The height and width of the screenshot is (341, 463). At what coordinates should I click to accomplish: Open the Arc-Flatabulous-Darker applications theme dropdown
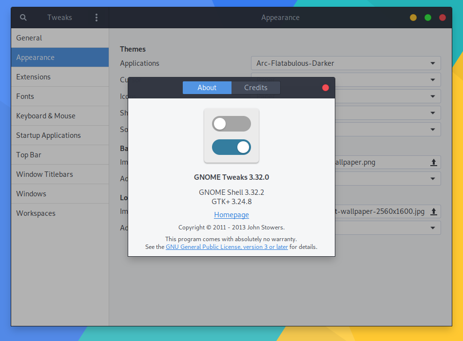[346, 63]
